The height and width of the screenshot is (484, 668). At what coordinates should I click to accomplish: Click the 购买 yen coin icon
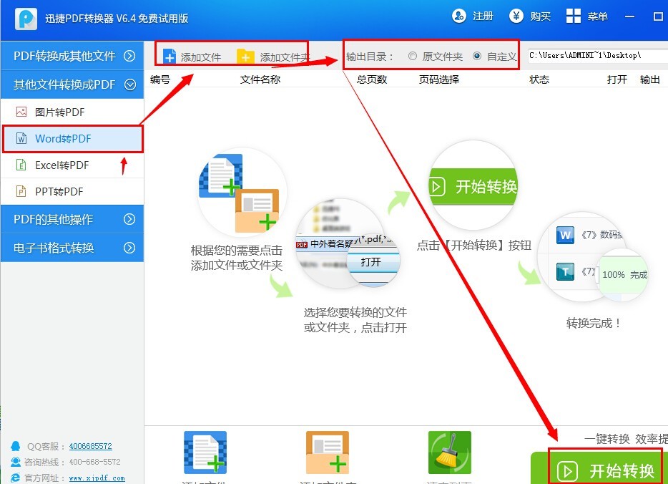pos(516,16)
